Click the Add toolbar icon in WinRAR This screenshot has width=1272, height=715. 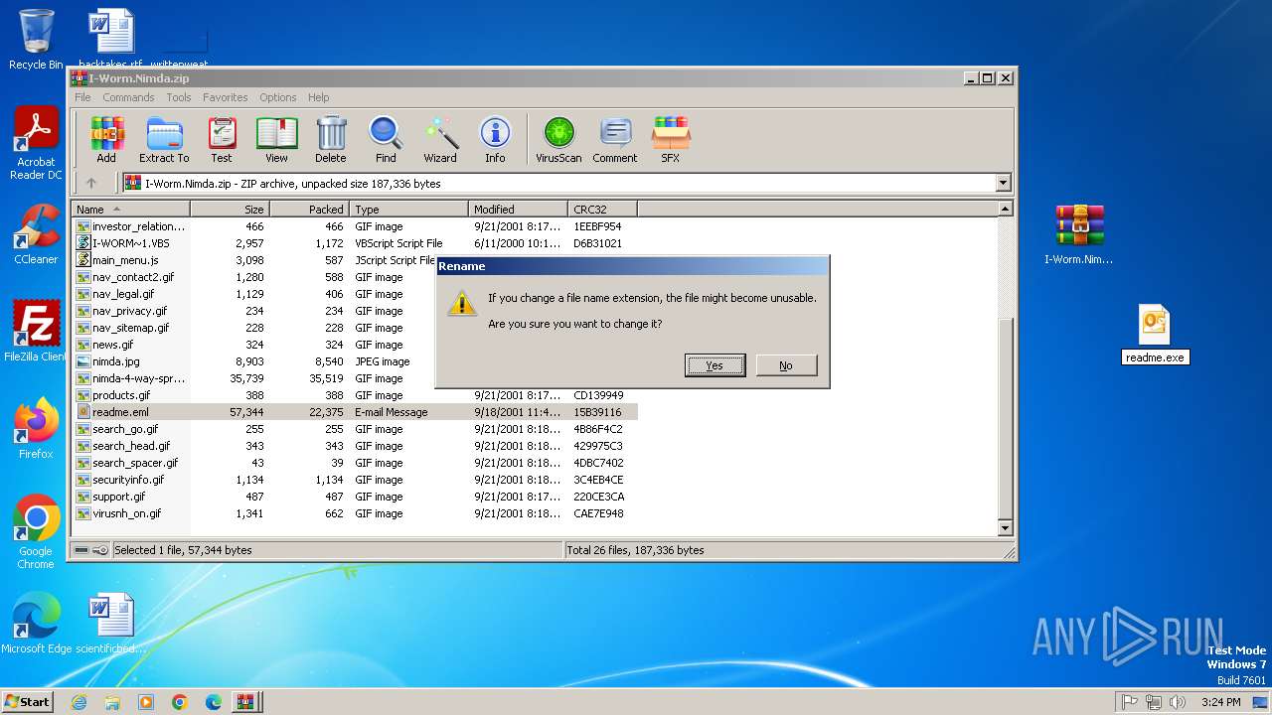point(106,140)
